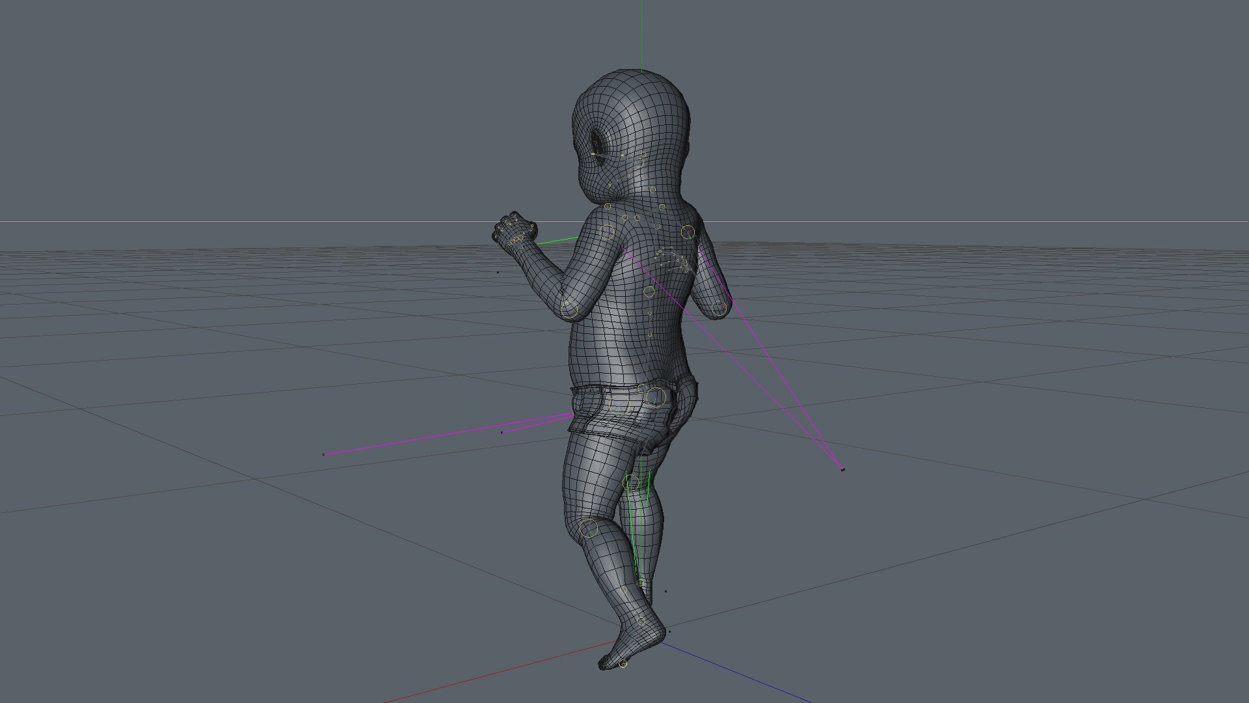Click the endpoint where two purple lines meet at right
The image size is (1249, 703).
pyautogui.click(x=843, y=469)
